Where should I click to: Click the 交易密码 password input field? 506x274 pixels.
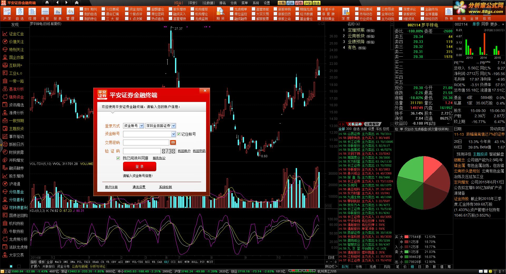click(x=146, y=143)
